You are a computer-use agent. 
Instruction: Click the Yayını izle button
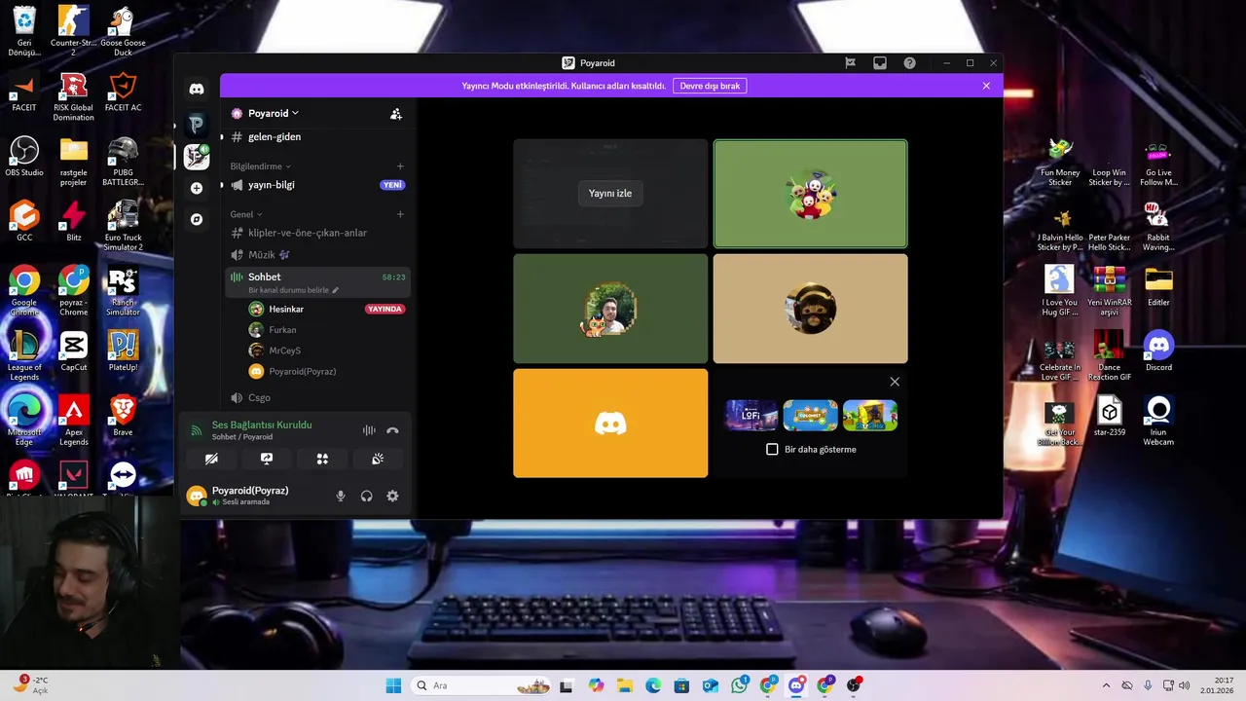[610, 193]
